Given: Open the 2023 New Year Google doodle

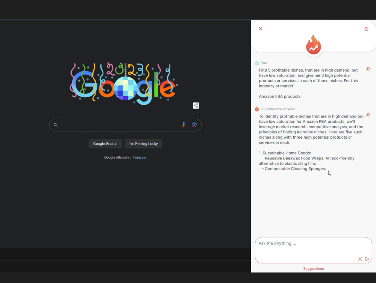Looking at the screenshot, I should point(124,84).
